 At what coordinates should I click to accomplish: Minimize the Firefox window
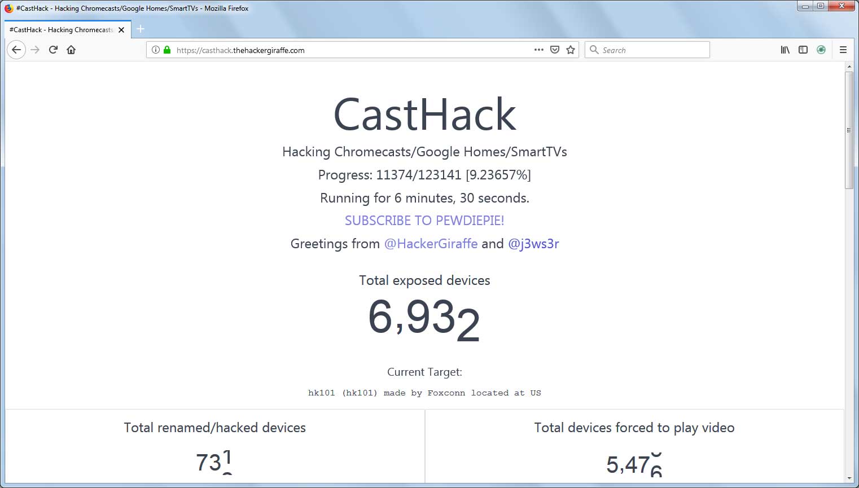805,6
